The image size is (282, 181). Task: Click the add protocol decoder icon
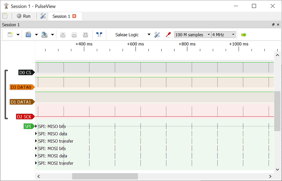coord(243,35)
